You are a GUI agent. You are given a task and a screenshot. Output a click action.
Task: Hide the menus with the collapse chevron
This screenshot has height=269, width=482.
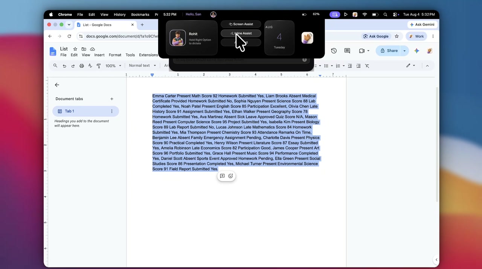tap(427, 66)
